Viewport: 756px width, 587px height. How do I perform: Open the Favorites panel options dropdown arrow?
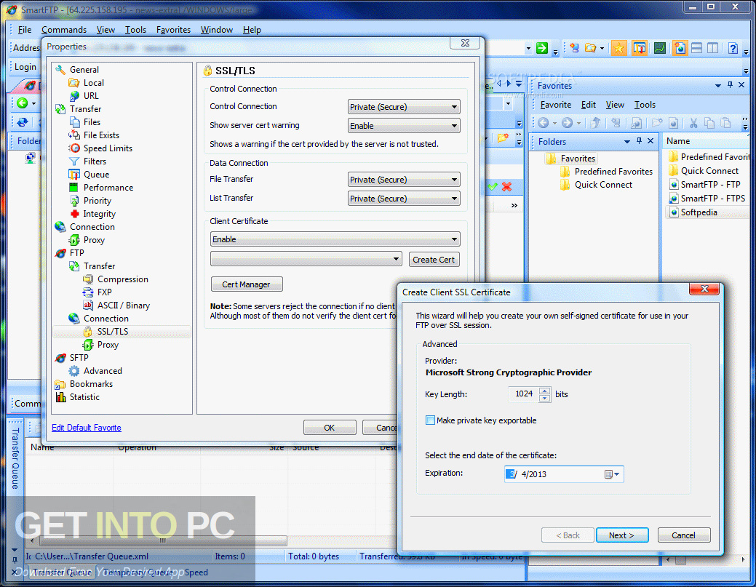[x=718, y=86]
